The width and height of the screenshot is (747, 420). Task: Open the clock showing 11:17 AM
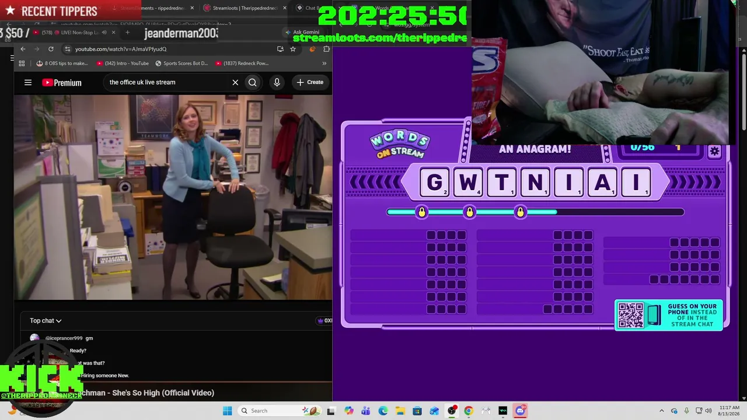[x=729, y=411]
